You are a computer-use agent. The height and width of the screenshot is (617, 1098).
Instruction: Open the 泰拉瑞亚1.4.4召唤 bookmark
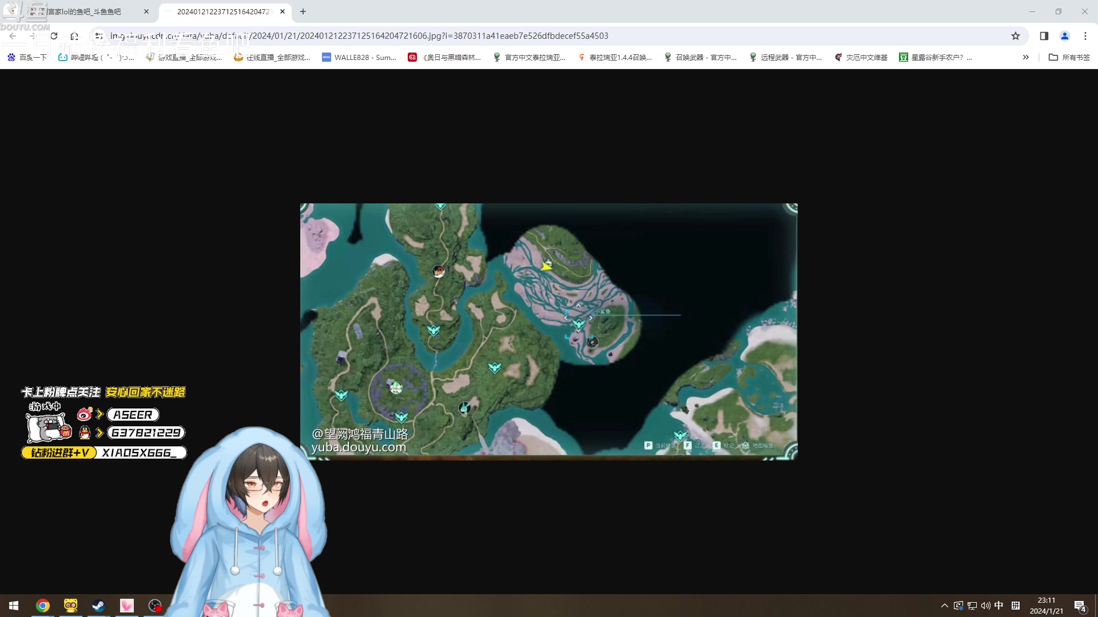click(x=615, y=57)
